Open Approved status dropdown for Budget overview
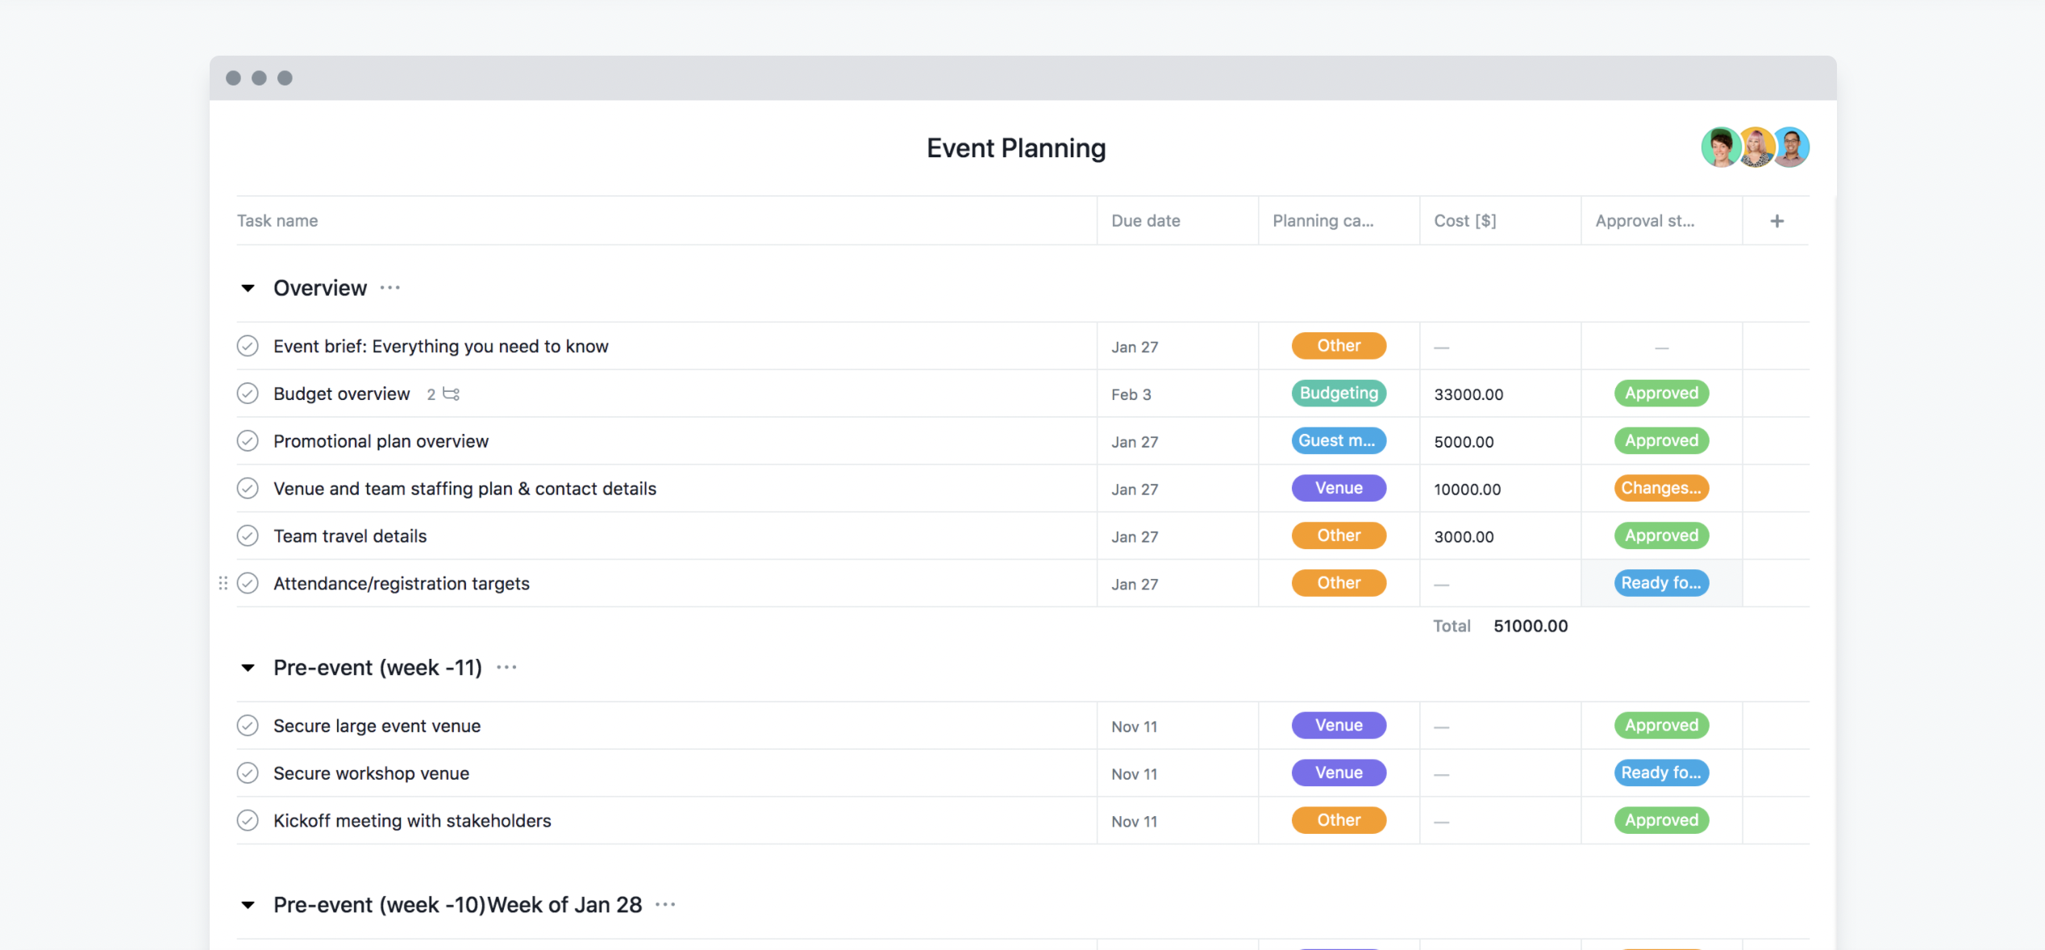This screenshot has width=2045, height=950. [x=1661, y=394]
